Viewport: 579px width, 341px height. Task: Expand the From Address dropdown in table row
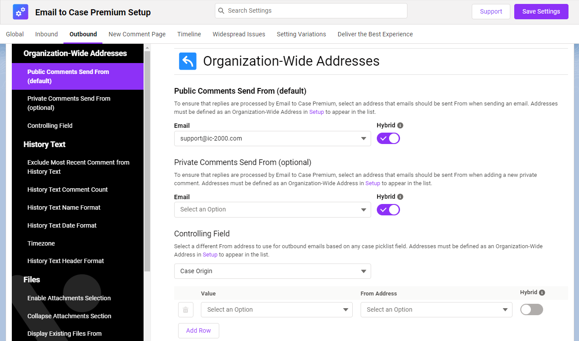pos(436,309)
